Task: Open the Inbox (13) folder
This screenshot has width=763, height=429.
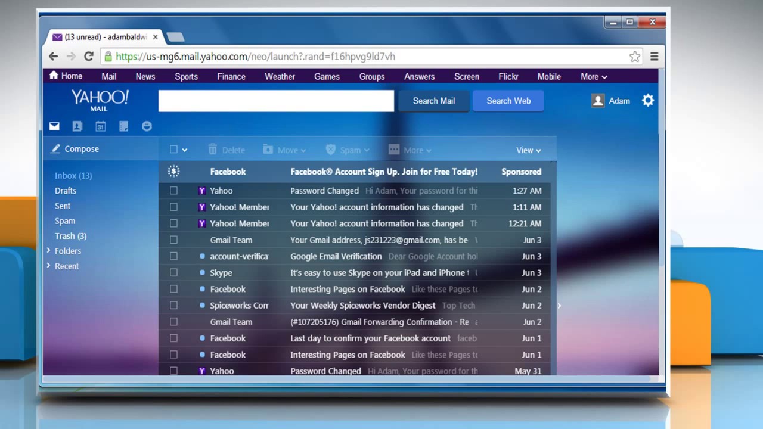Action: pos(73,175)
